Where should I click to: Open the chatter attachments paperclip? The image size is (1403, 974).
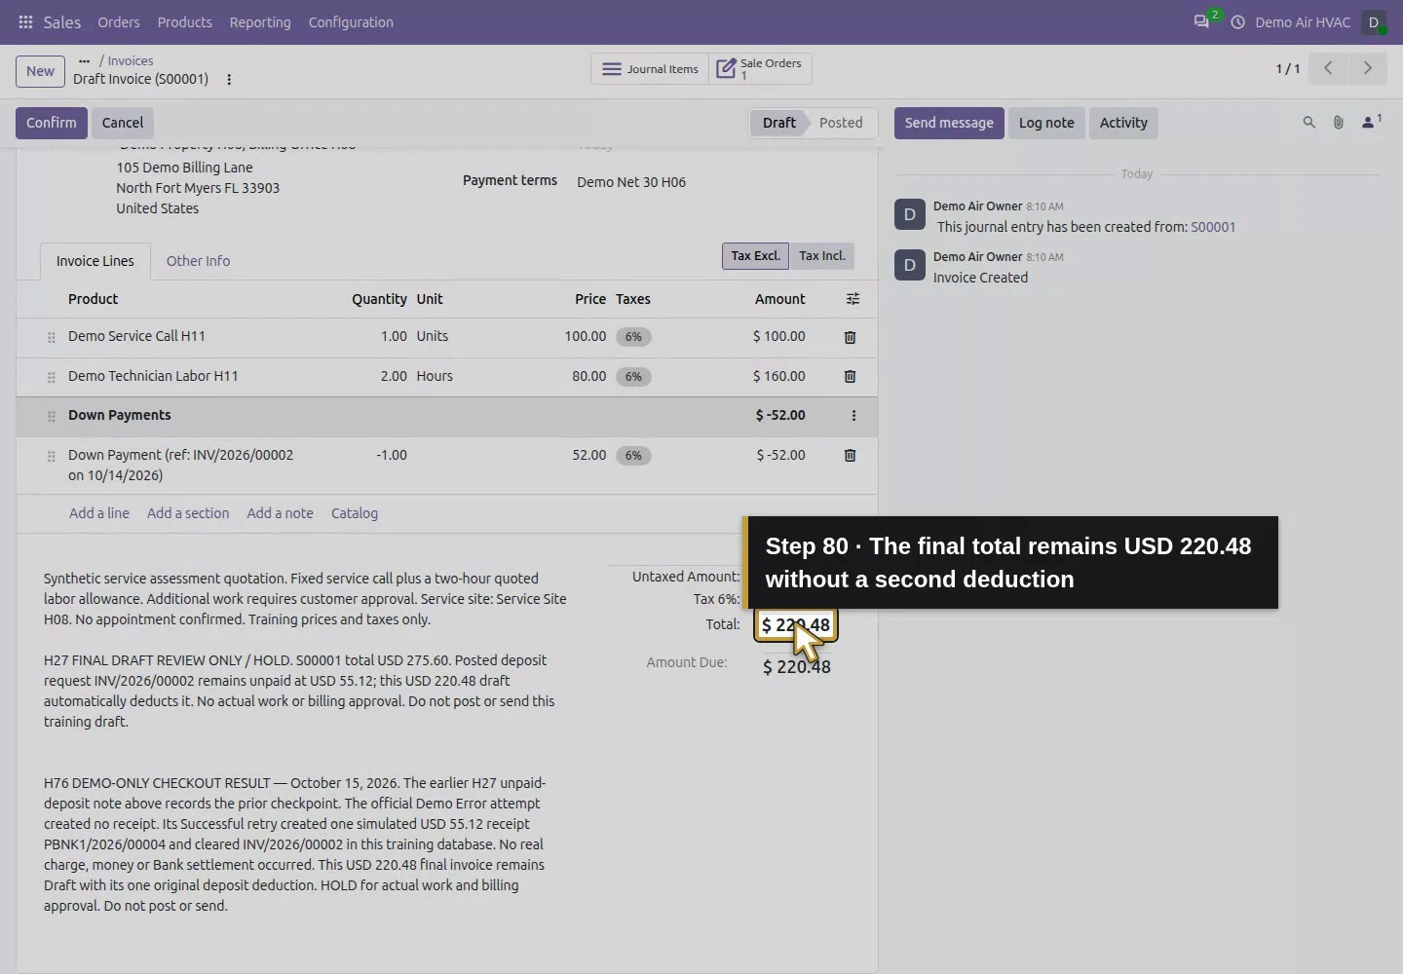(x=1339, y=123)
